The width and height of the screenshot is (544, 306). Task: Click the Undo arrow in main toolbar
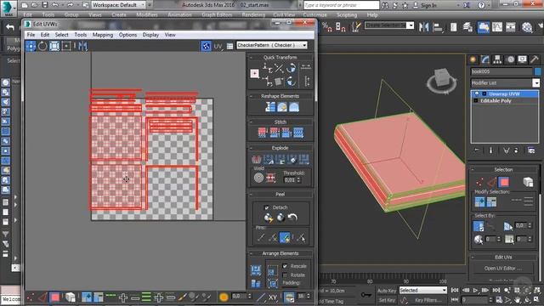click(x=10, y=27)
